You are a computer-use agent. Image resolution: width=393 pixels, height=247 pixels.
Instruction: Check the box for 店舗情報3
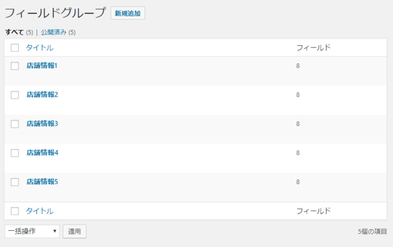pos(15,124)
